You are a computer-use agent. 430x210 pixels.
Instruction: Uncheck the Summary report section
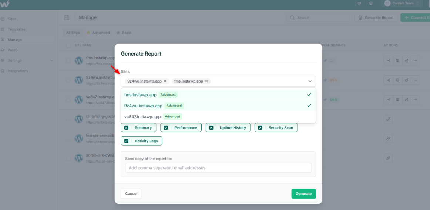127,128
